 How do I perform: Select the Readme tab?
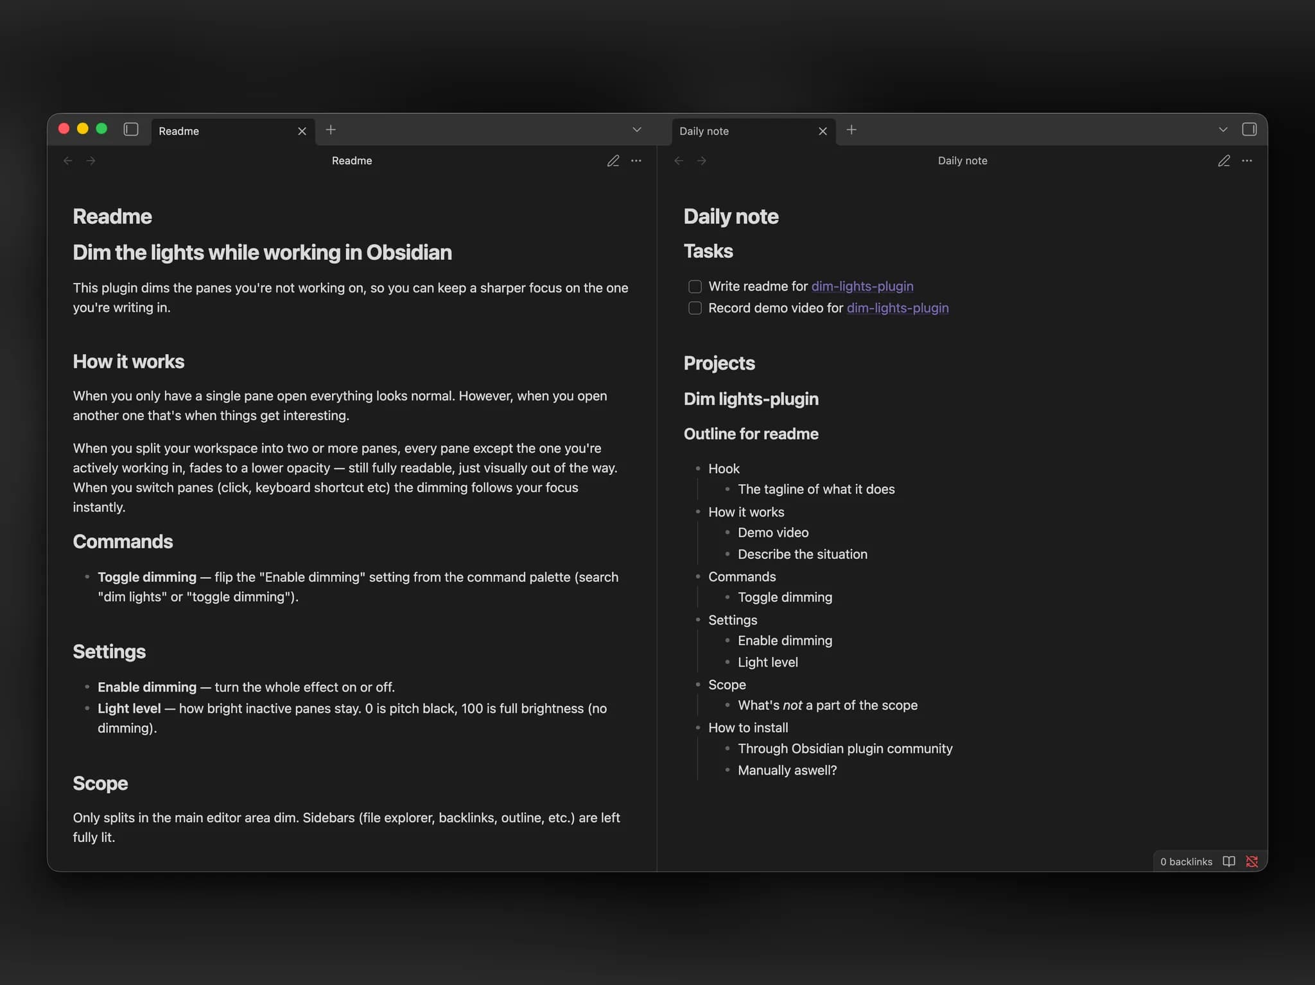point(232,131)
